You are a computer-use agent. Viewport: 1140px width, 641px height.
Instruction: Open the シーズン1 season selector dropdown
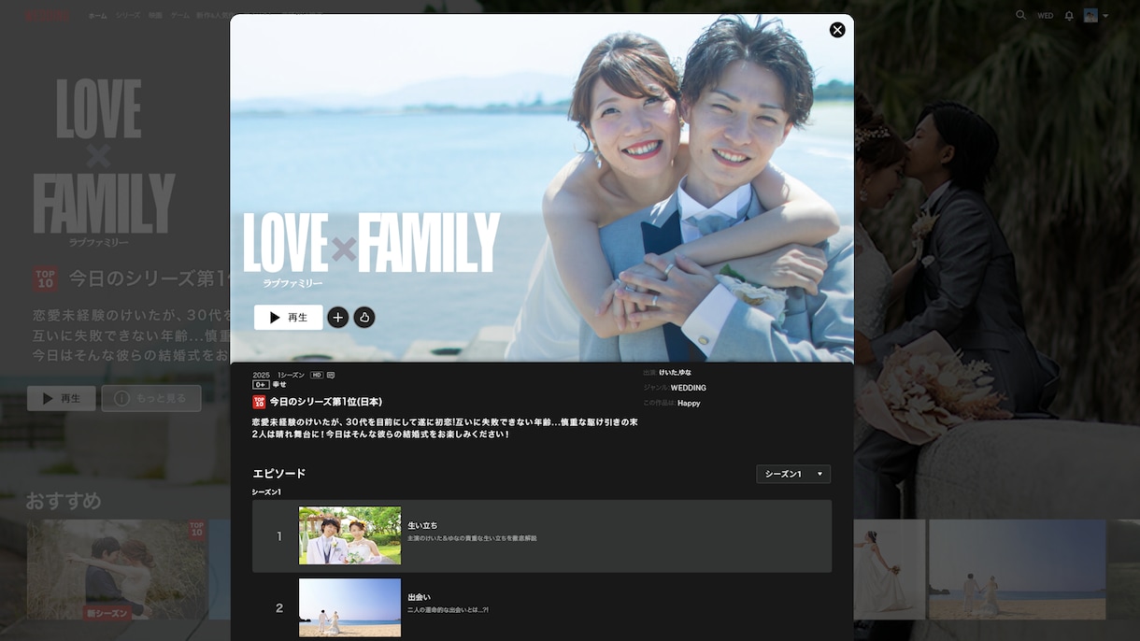click(x=792, y=474)
